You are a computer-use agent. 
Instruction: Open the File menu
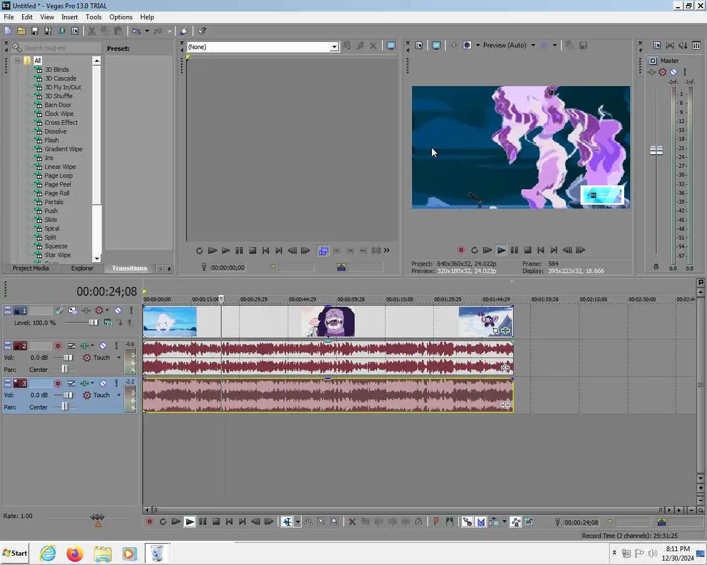click(9, 17)
